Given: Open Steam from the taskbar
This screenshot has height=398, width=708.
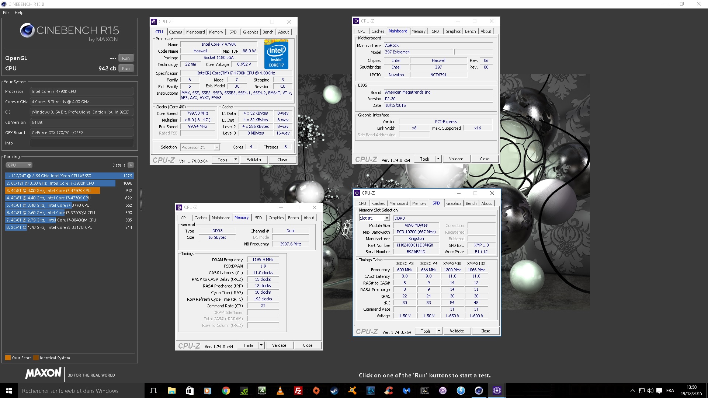Looking at the screenshot, I should point(334,391).
